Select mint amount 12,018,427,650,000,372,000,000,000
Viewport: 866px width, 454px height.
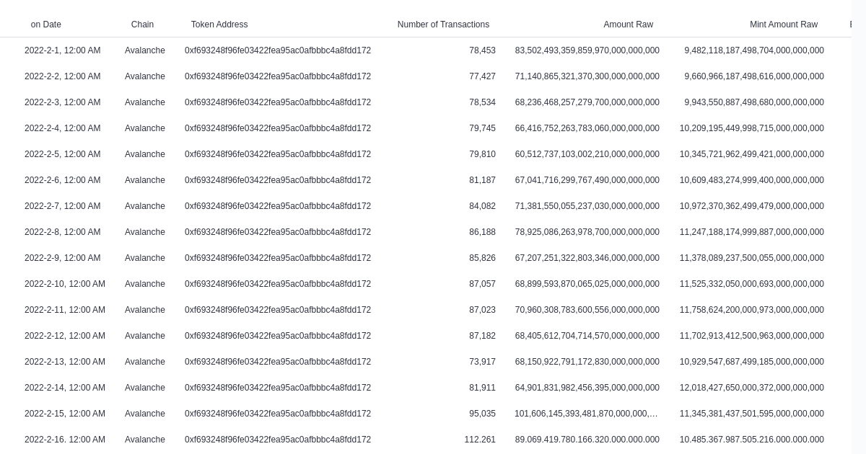tap(751, 388)
